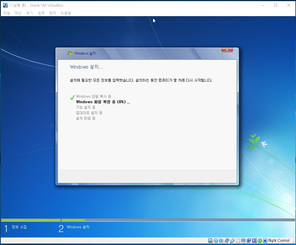
Task: Click the step 2 Windows 설치 progress bar
Action: (178, 220)
